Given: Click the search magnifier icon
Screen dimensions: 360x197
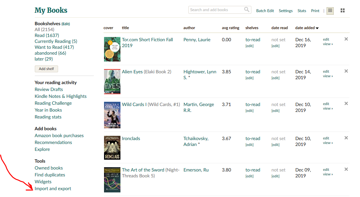Looking at the screenshot, I should click(x=247, y=10).
